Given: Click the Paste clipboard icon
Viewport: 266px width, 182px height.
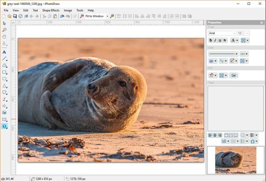Looking at the screenshot, I should [55, 16].
